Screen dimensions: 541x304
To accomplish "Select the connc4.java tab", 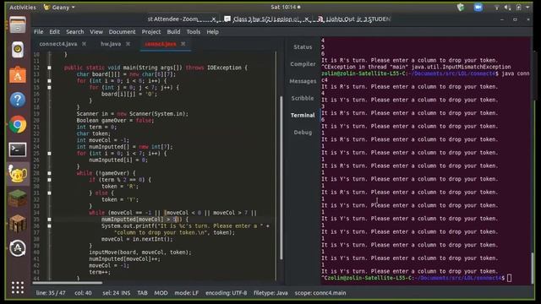I will tap(161, 44).
